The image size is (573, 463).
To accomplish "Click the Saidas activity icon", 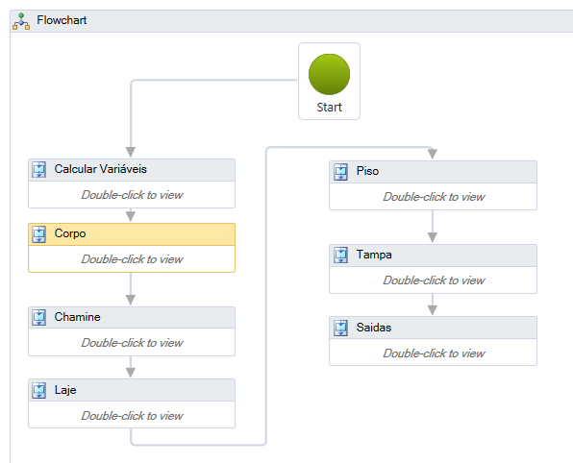I will [341, 328].
